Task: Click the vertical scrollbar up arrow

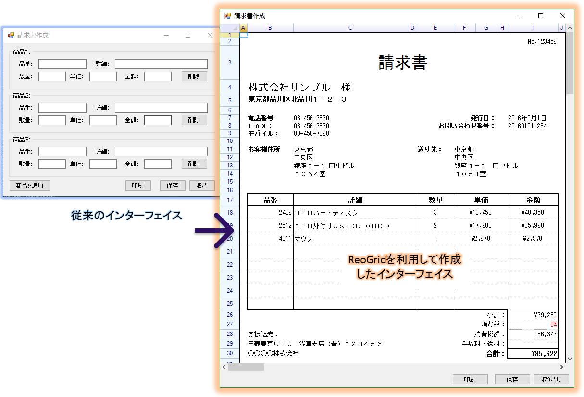Action: tap(570, 28)
